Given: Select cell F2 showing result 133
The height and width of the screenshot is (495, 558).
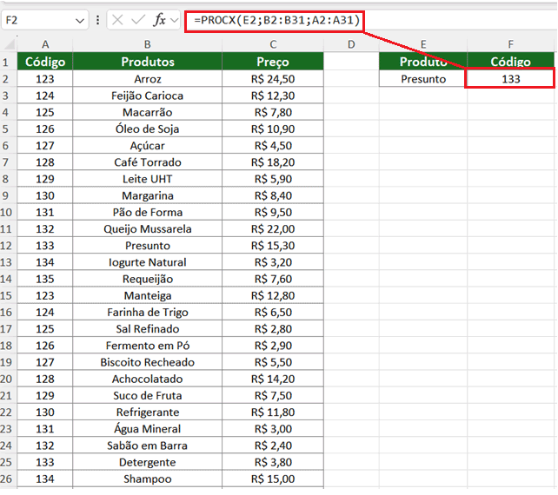Looking at the screenshot, I should [x=510, y=79].
